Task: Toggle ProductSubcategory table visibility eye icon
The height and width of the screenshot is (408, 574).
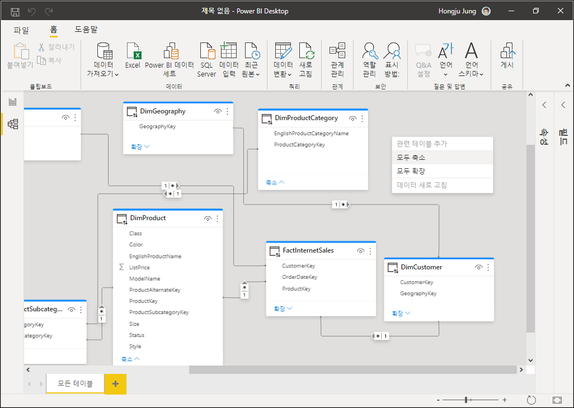Action: point(72,310)
